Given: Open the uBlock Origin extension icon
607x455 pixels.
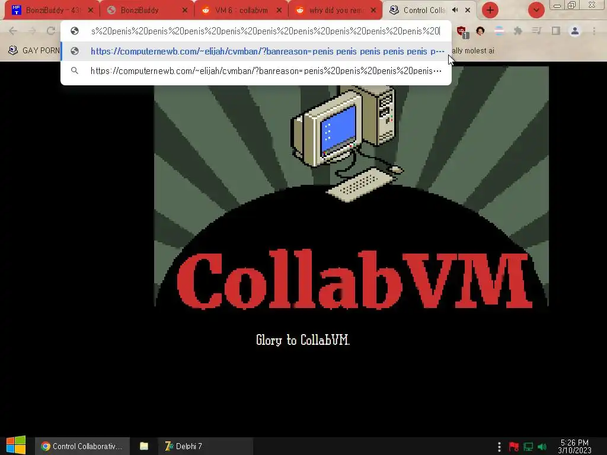Looking at the screenshot, I should (x=462, y=31).
